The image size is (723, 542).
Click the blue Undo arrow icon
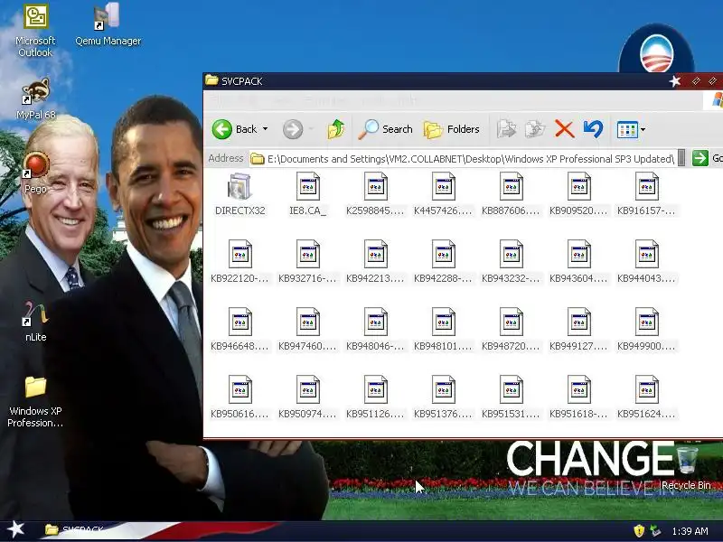pos(593,129)
